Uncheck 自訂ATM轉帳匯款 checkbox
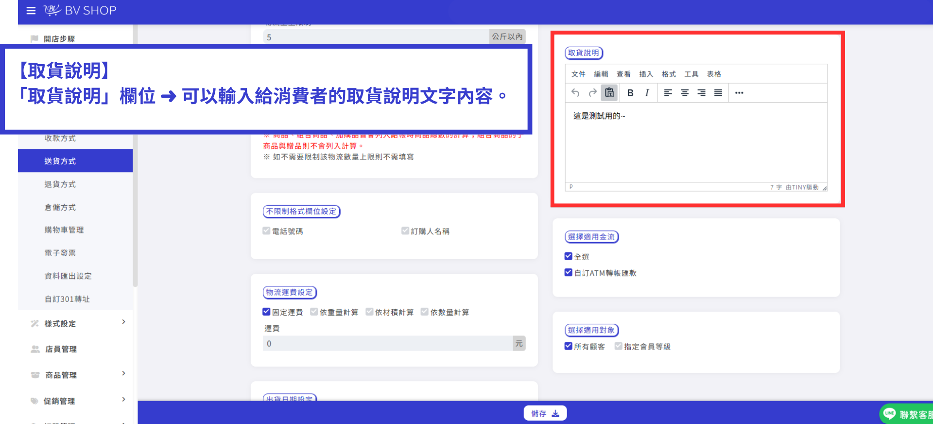 [x=569, y=273]
